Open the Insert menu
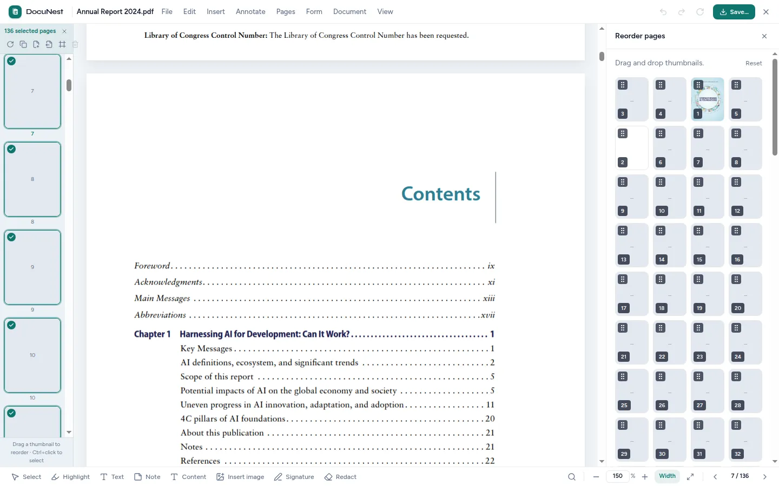Viewport: 779px width, 486px height. [x=216, y=11]
